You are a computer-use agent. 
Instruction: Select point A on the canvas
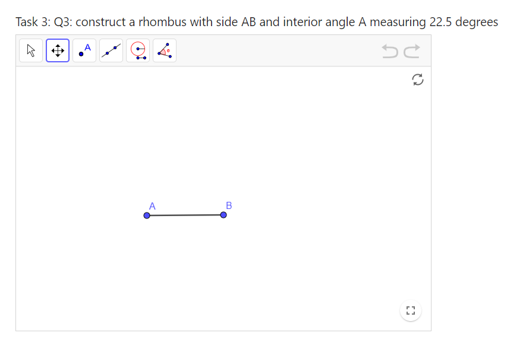click(147, 215)
